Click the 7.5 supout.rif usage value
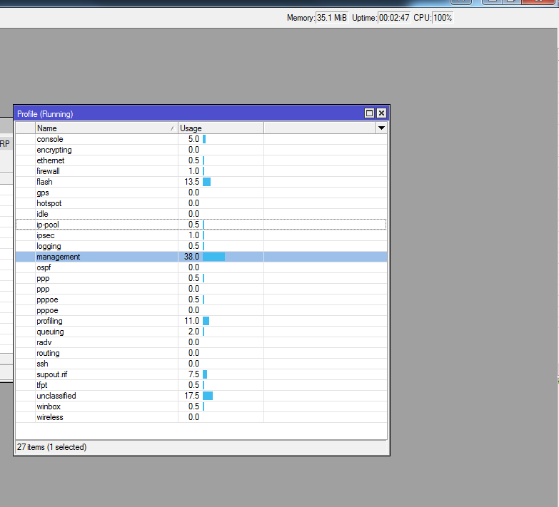Screen dimensions: 559x507 (194, 374)
